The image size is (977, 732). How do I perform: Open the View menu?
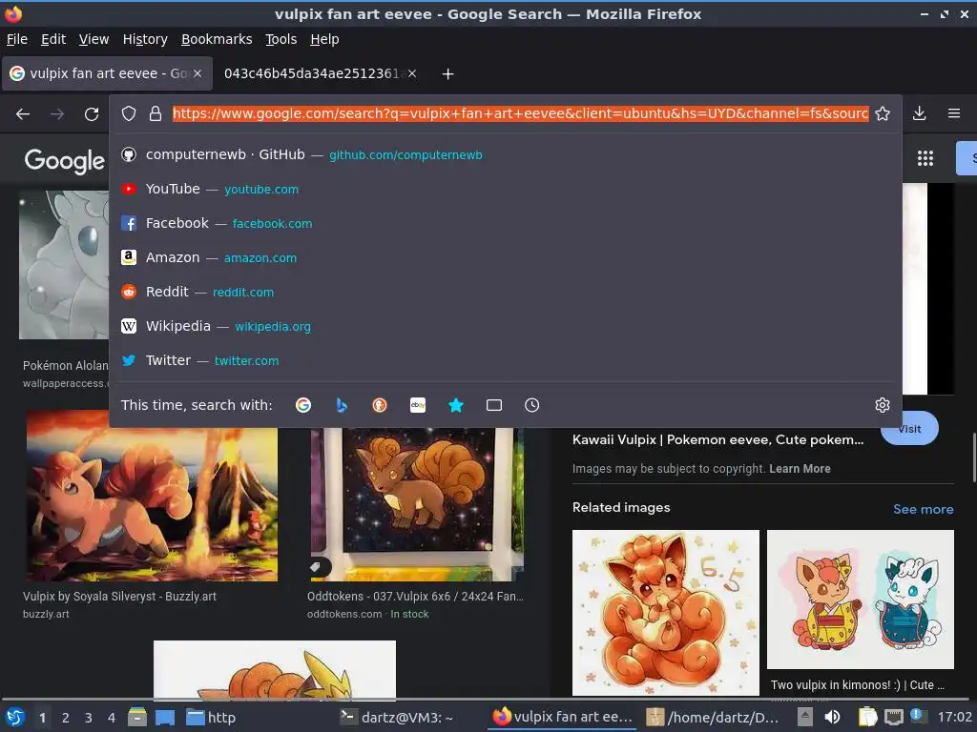(94, 39)
